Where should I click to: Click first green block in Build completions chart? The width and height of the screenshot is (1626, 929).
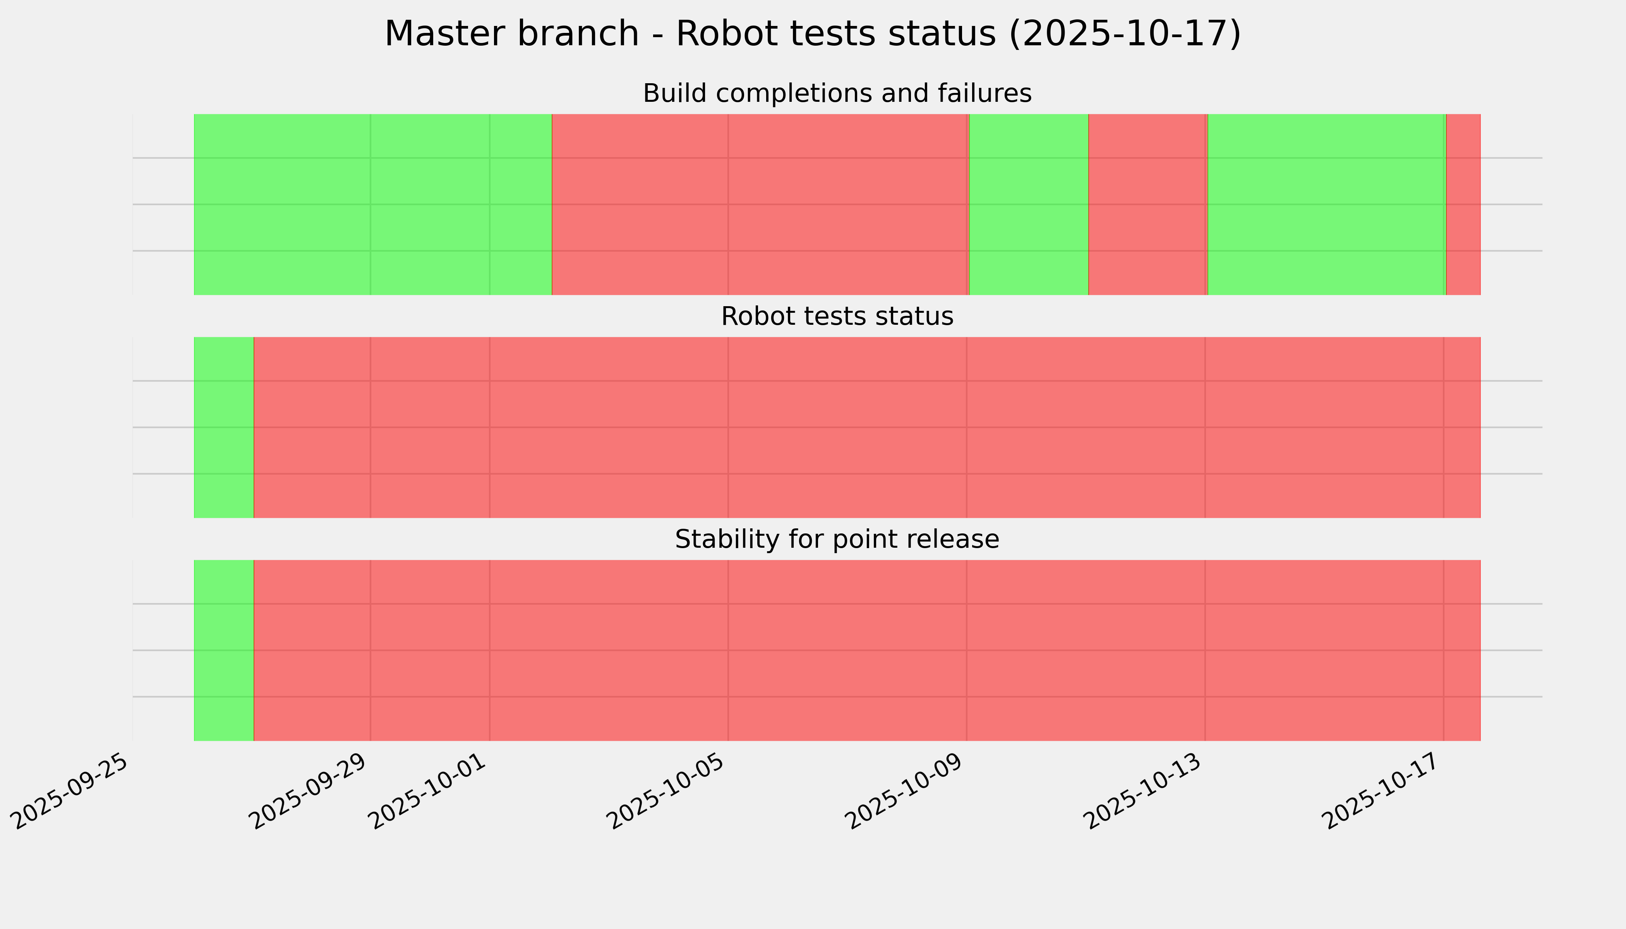point(373,204)
